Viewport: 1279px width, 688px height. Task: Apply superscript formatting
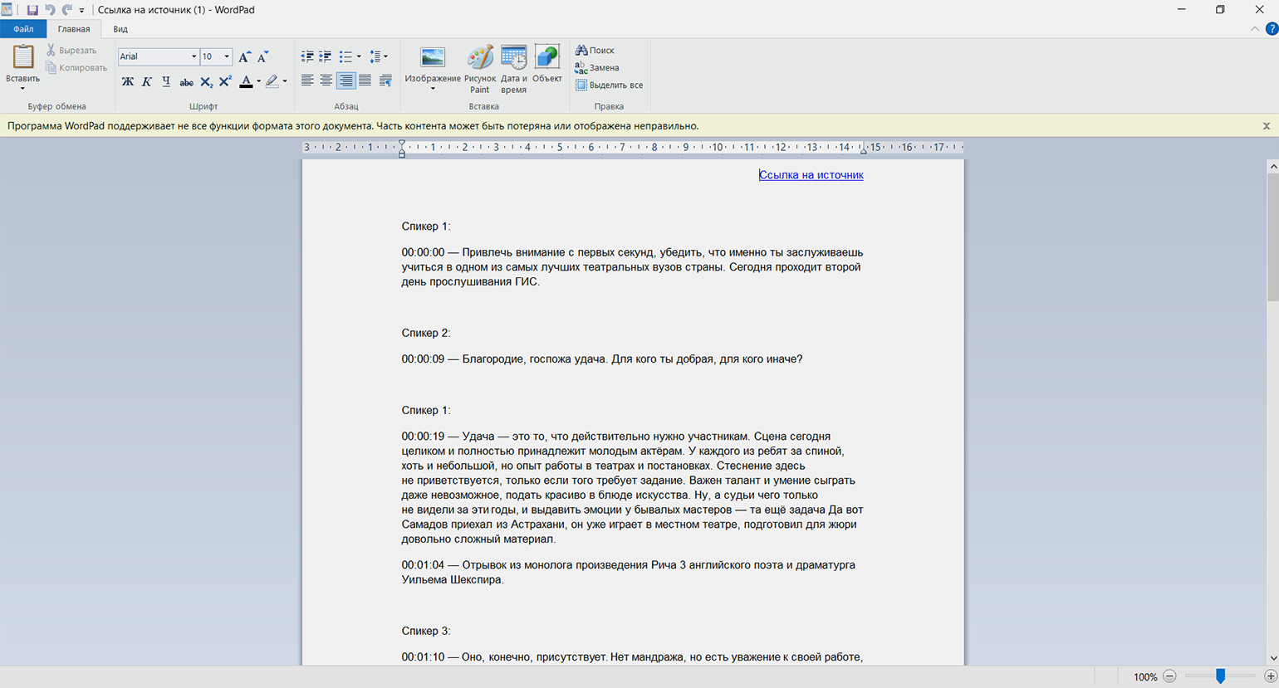225,81
